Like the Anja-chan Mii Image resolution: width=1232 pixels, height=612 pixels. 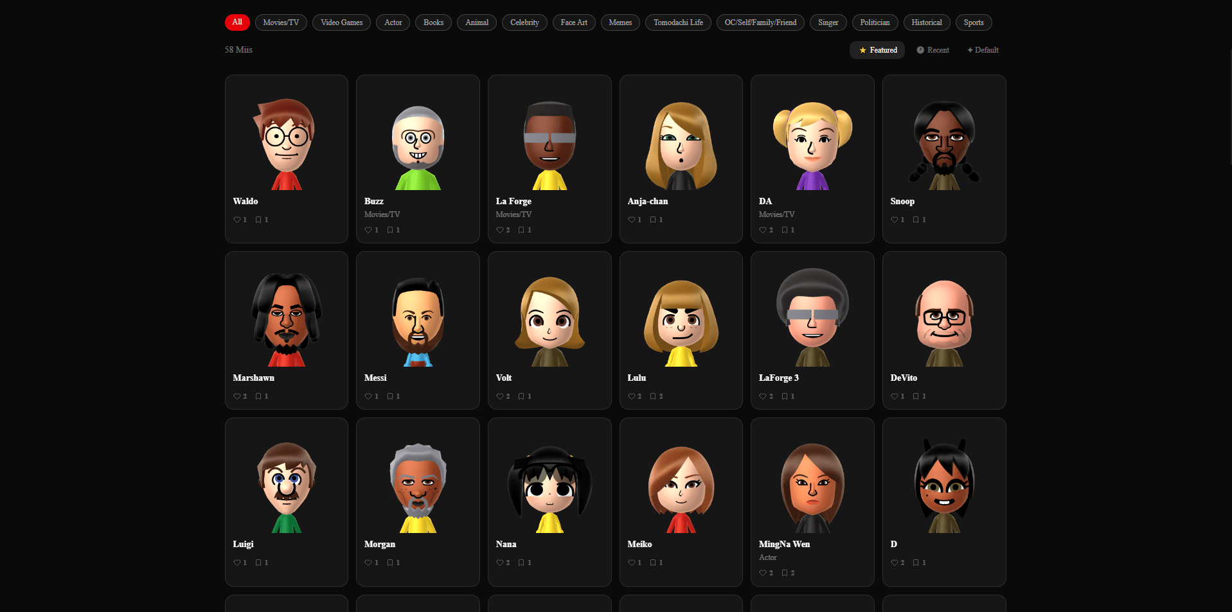(x=632, y=220)
